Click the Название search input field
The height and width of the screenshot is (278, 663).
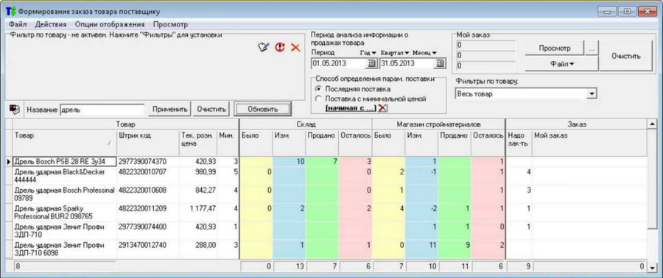tap(102, 110)
